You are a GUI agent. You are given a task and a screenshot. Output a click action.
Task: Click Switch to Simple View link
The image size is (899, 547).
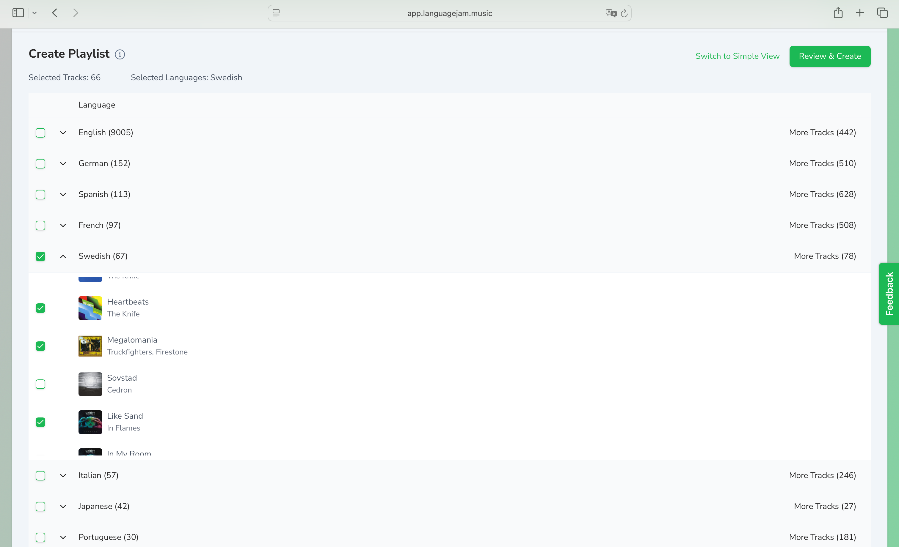(x=737, y=56)
